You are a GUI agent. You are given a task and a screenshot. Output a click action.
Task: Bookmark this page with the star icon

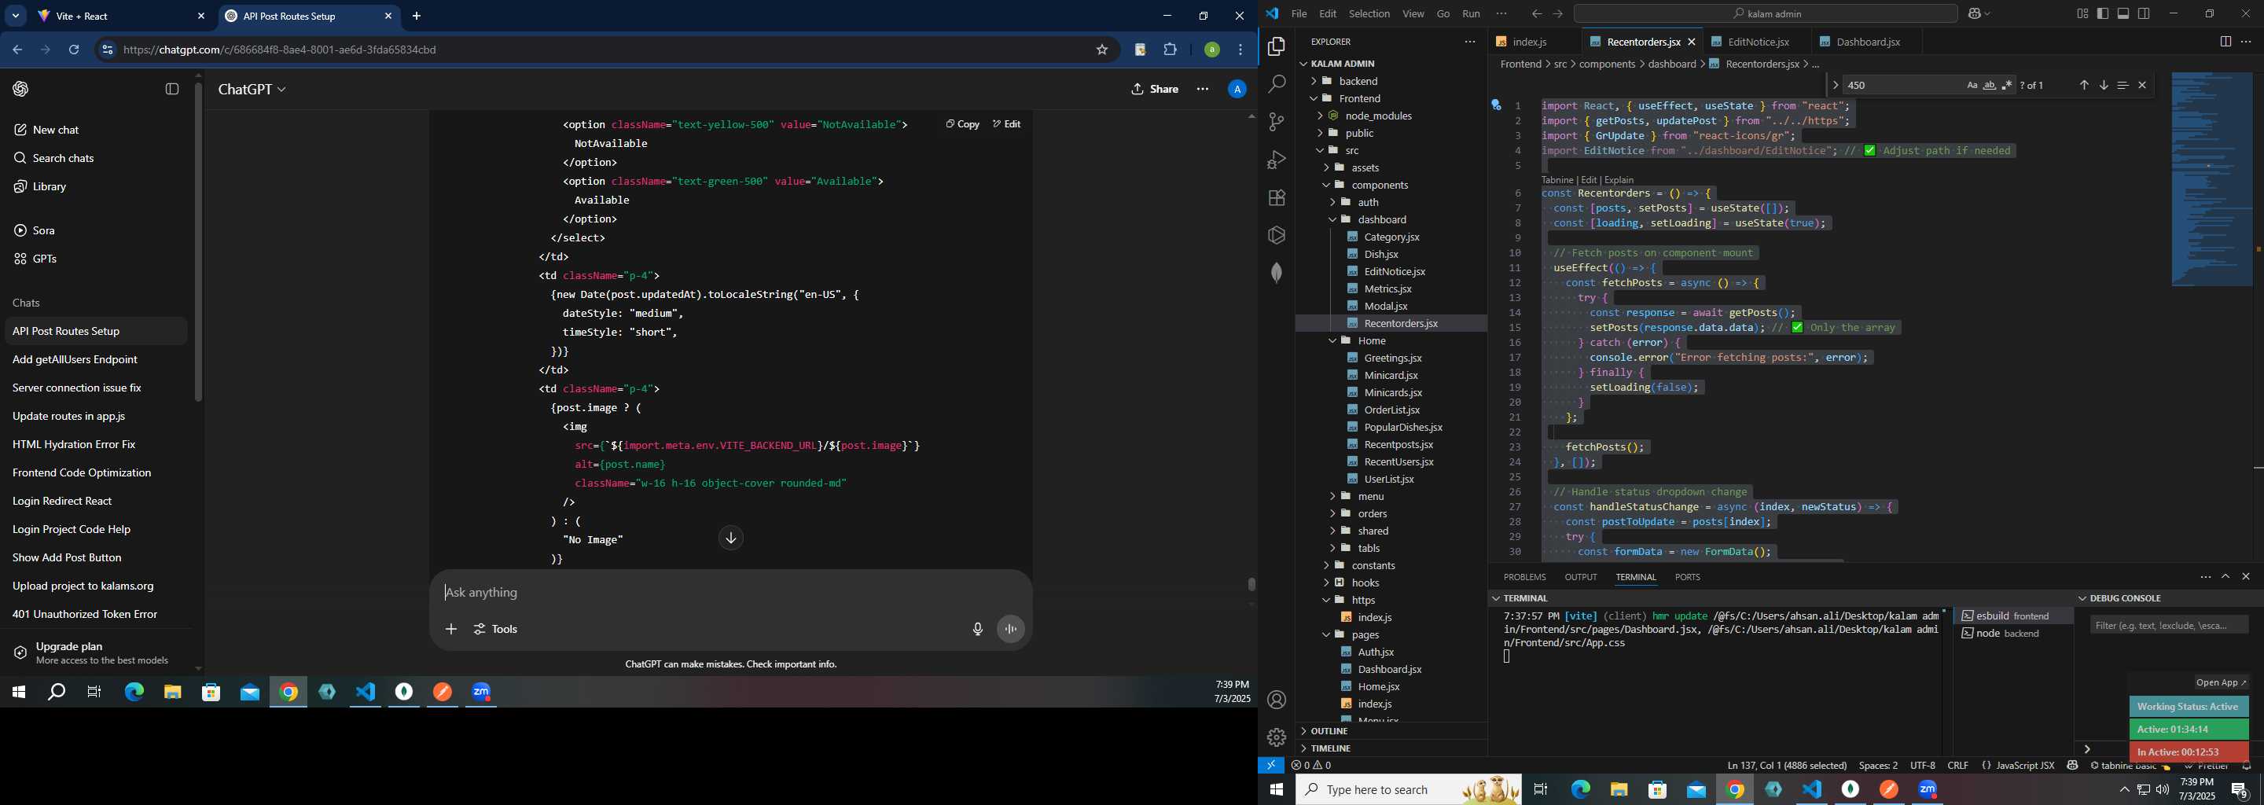(1102, 50)
